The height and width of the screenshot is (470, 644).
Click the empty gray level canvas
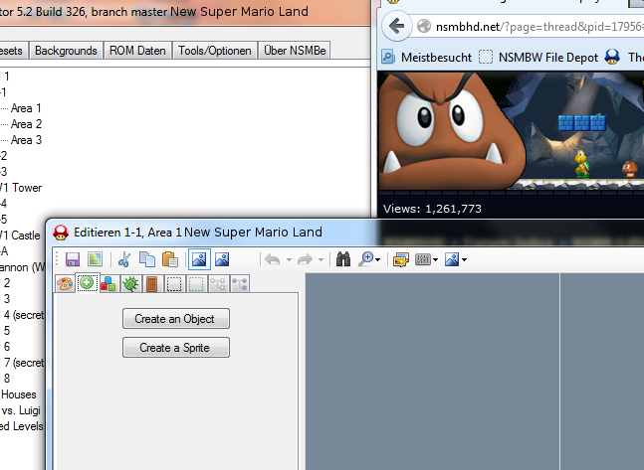[475, 372]
